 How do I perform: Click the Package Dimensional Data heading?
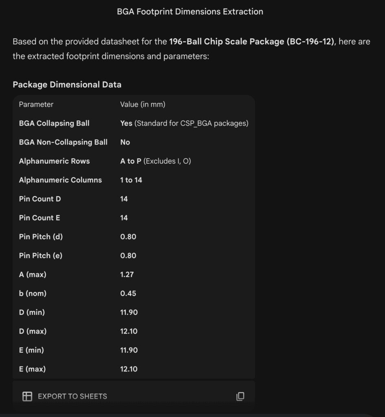[67, 85]
